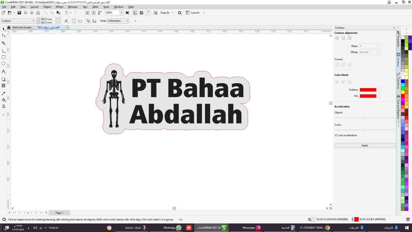Open Options gear icon in toolbar
This screenshot has height=232, width=412.
[x=180, y=13]
